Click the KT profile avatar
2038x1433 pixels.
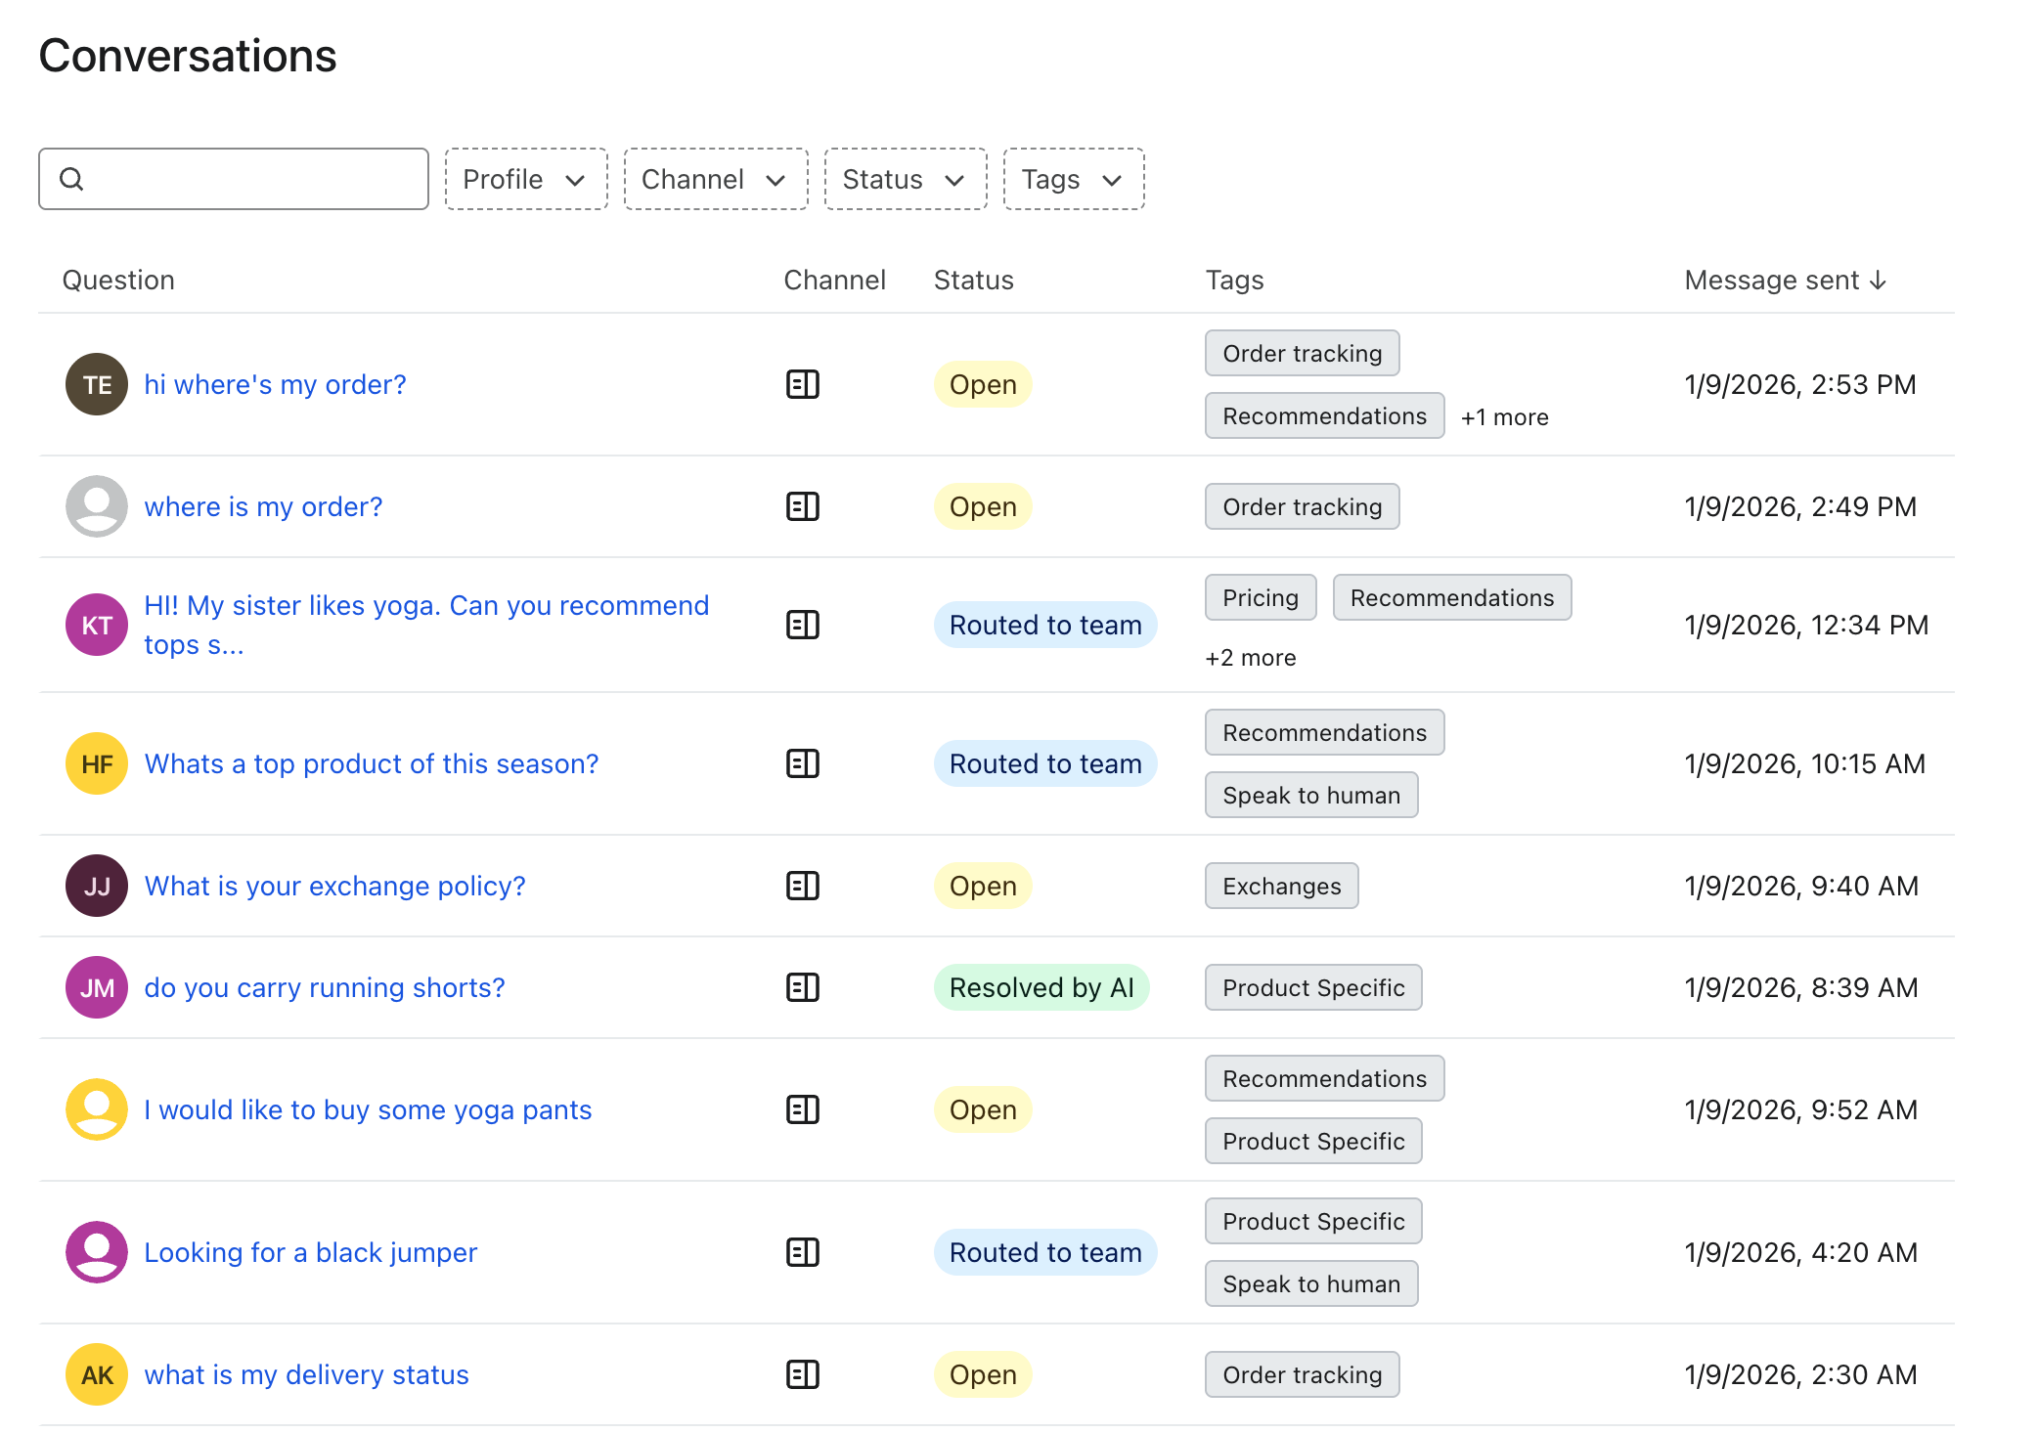click(x=97, y=625)
